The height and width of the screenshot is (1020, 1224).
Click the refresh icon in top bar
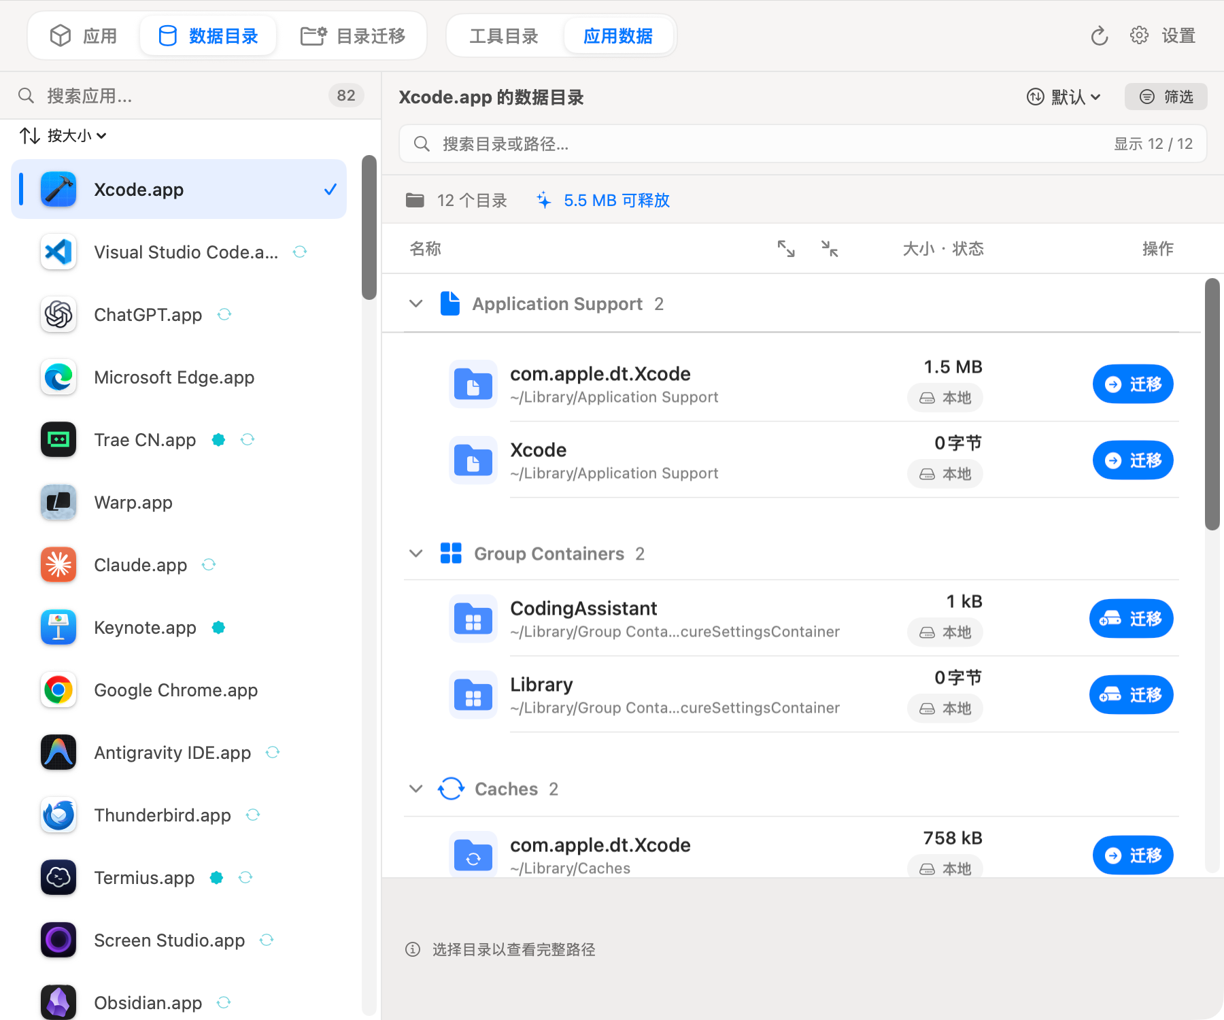(x=1100, y=36)
